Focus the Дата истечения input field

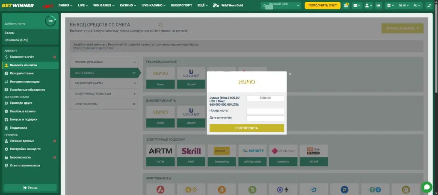[x=265, y=118]
